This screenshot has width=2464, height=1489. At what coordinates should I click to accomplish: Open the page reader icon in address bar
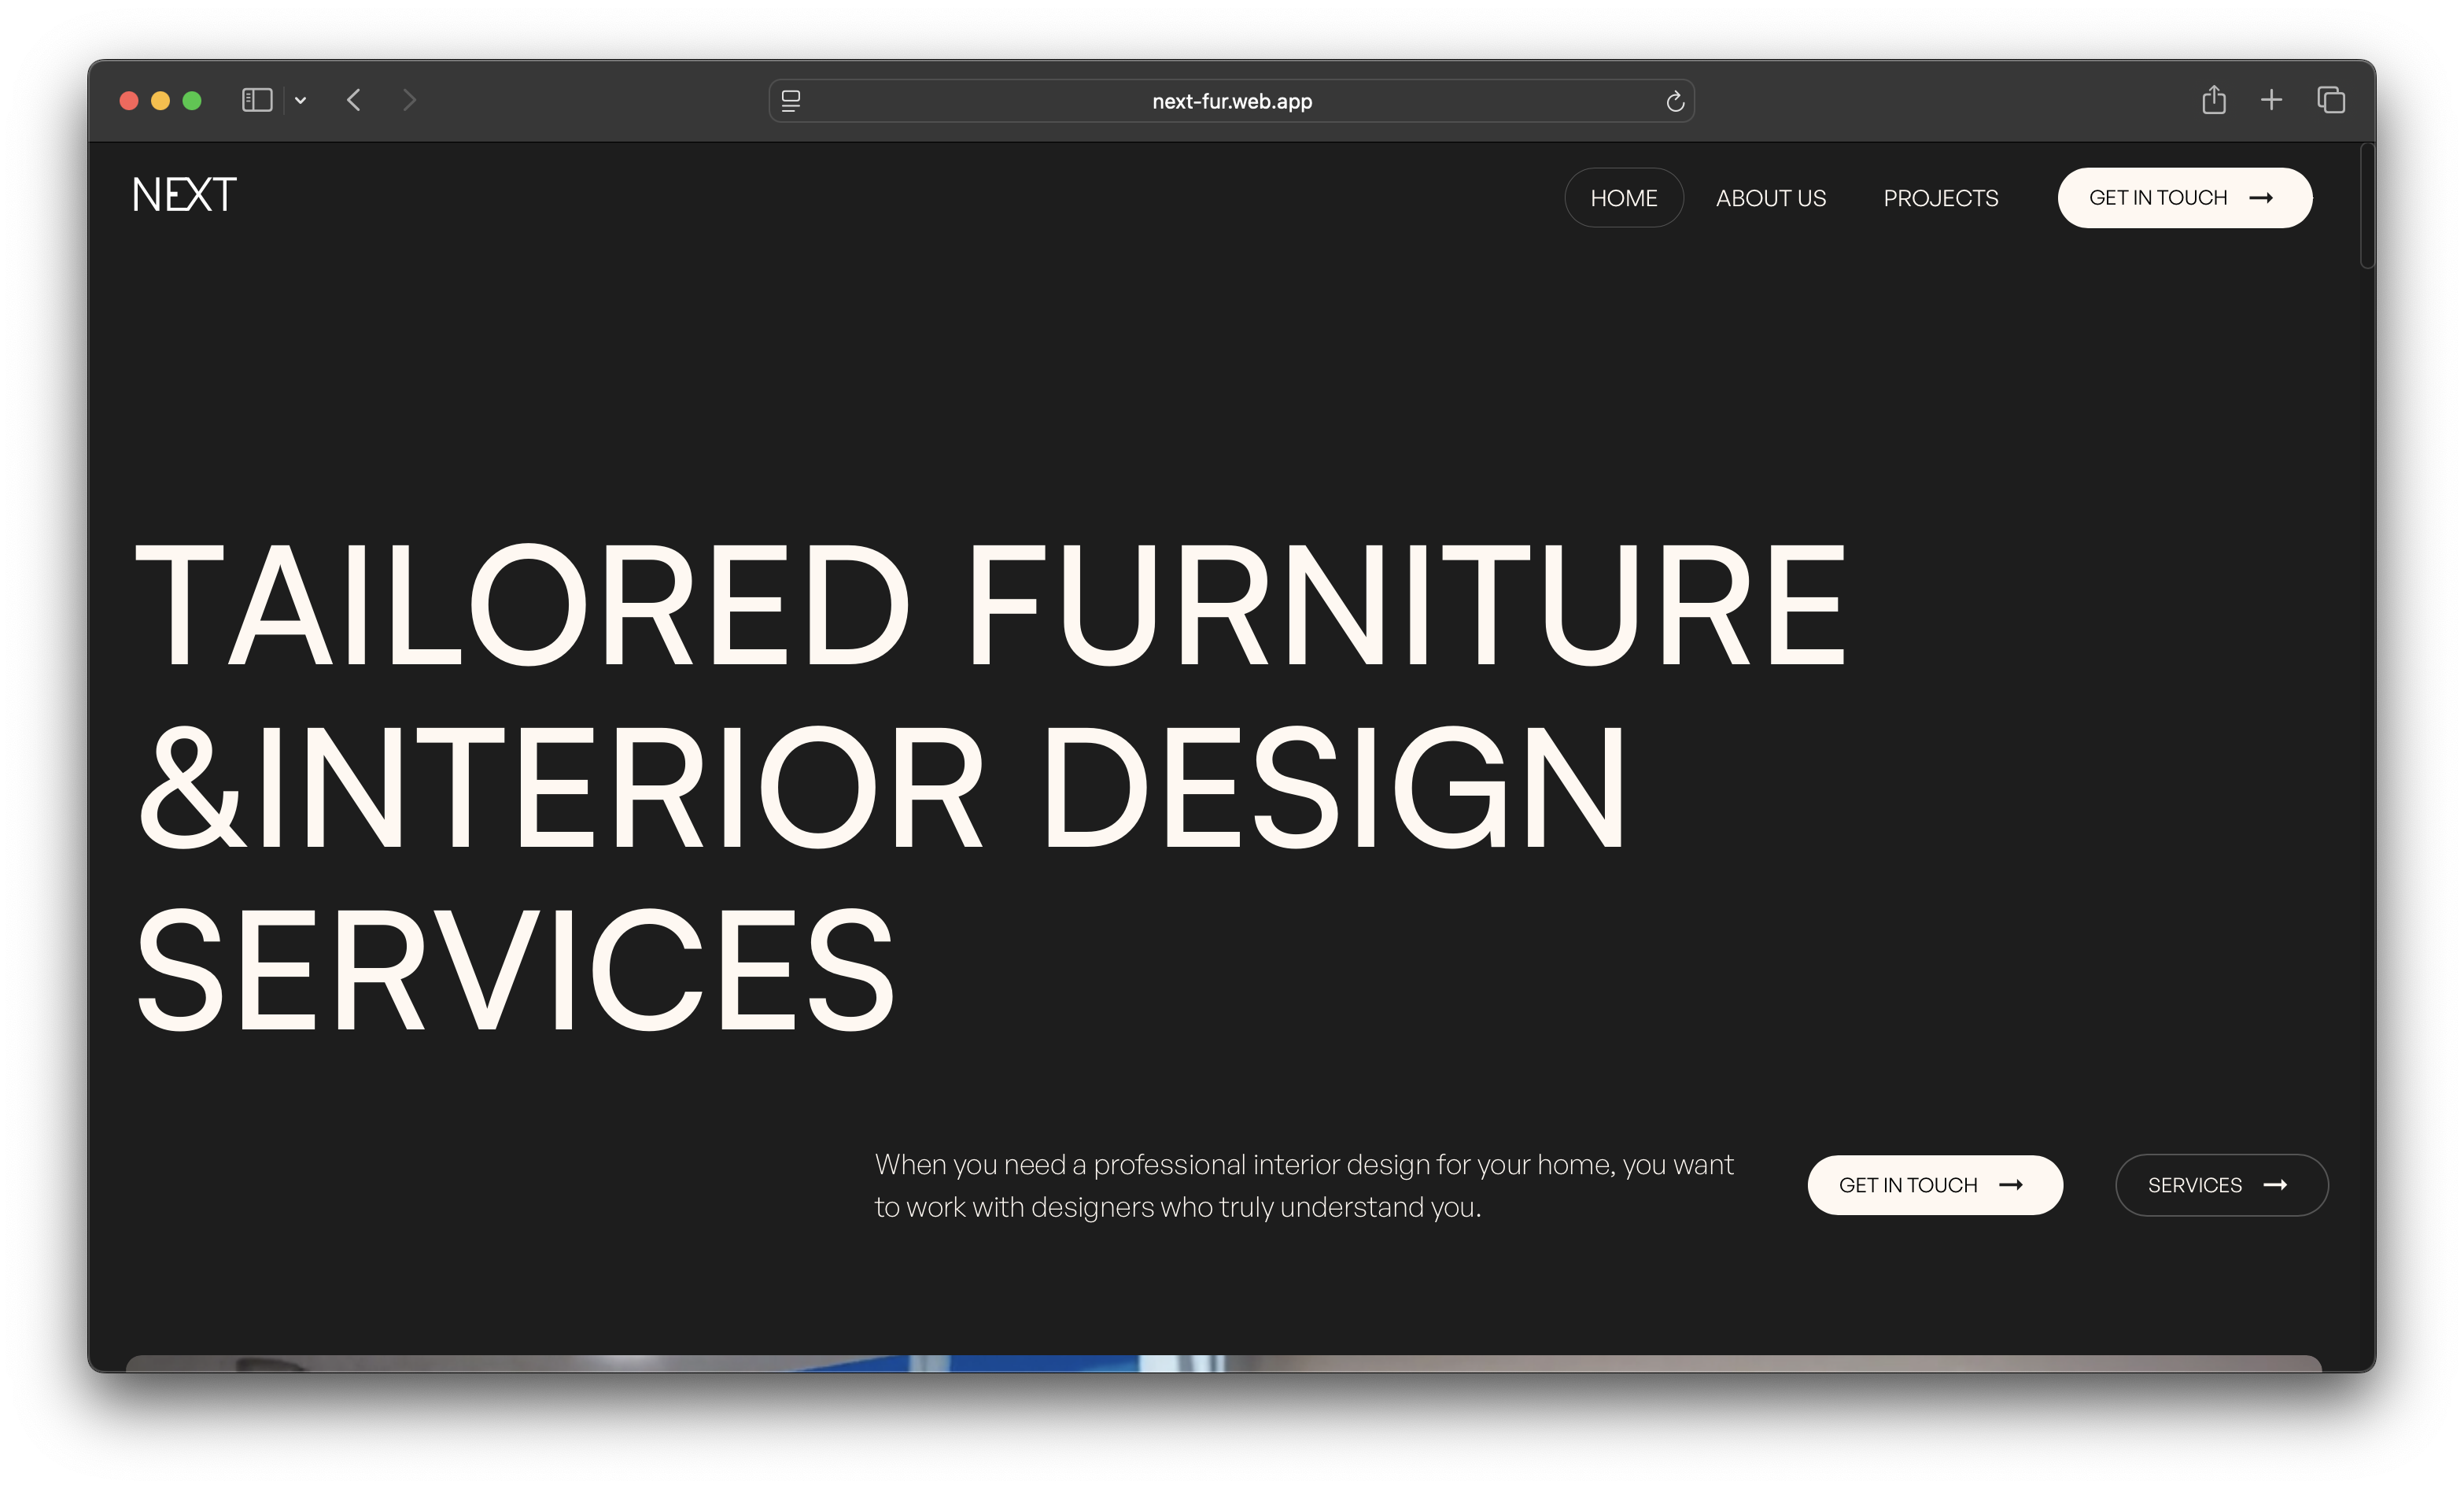pos(791,101)
